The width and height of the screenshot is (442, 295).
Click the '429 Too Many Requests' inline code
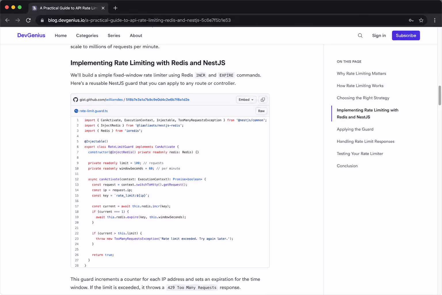(192, 288)
